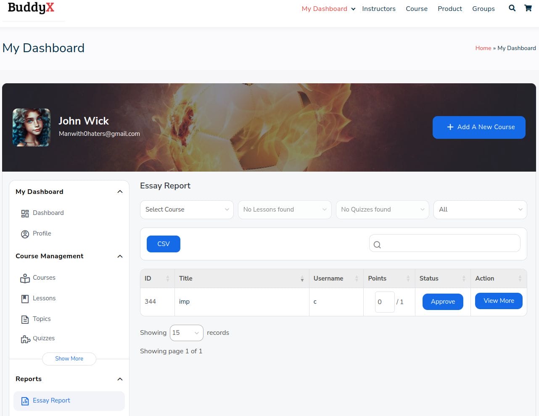Click Add A New Course button
The image size is (539, 416).
coord(479,127)
